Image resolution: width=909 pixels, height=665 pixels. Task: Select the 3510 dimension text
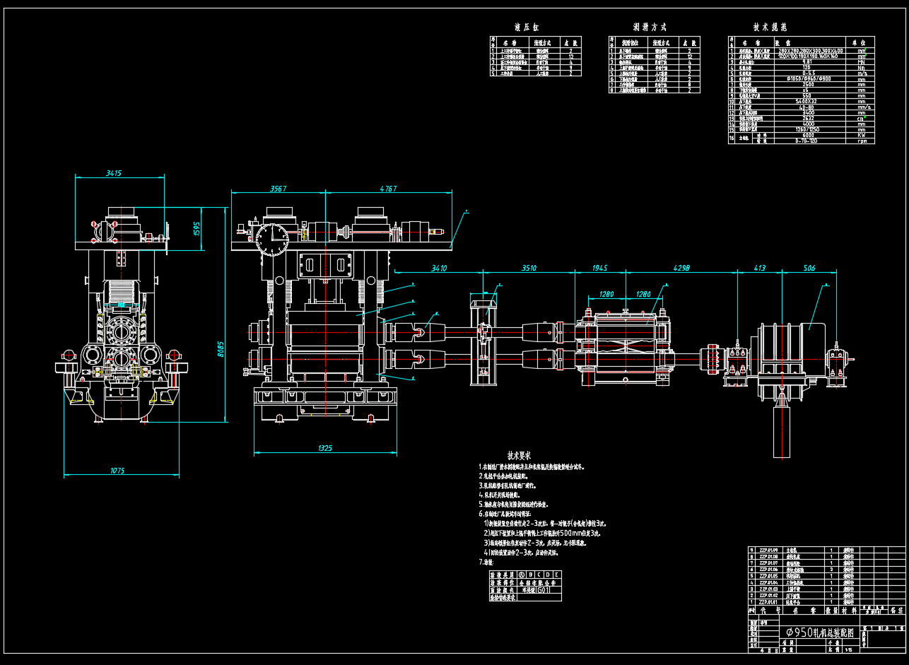click(528, 268)
